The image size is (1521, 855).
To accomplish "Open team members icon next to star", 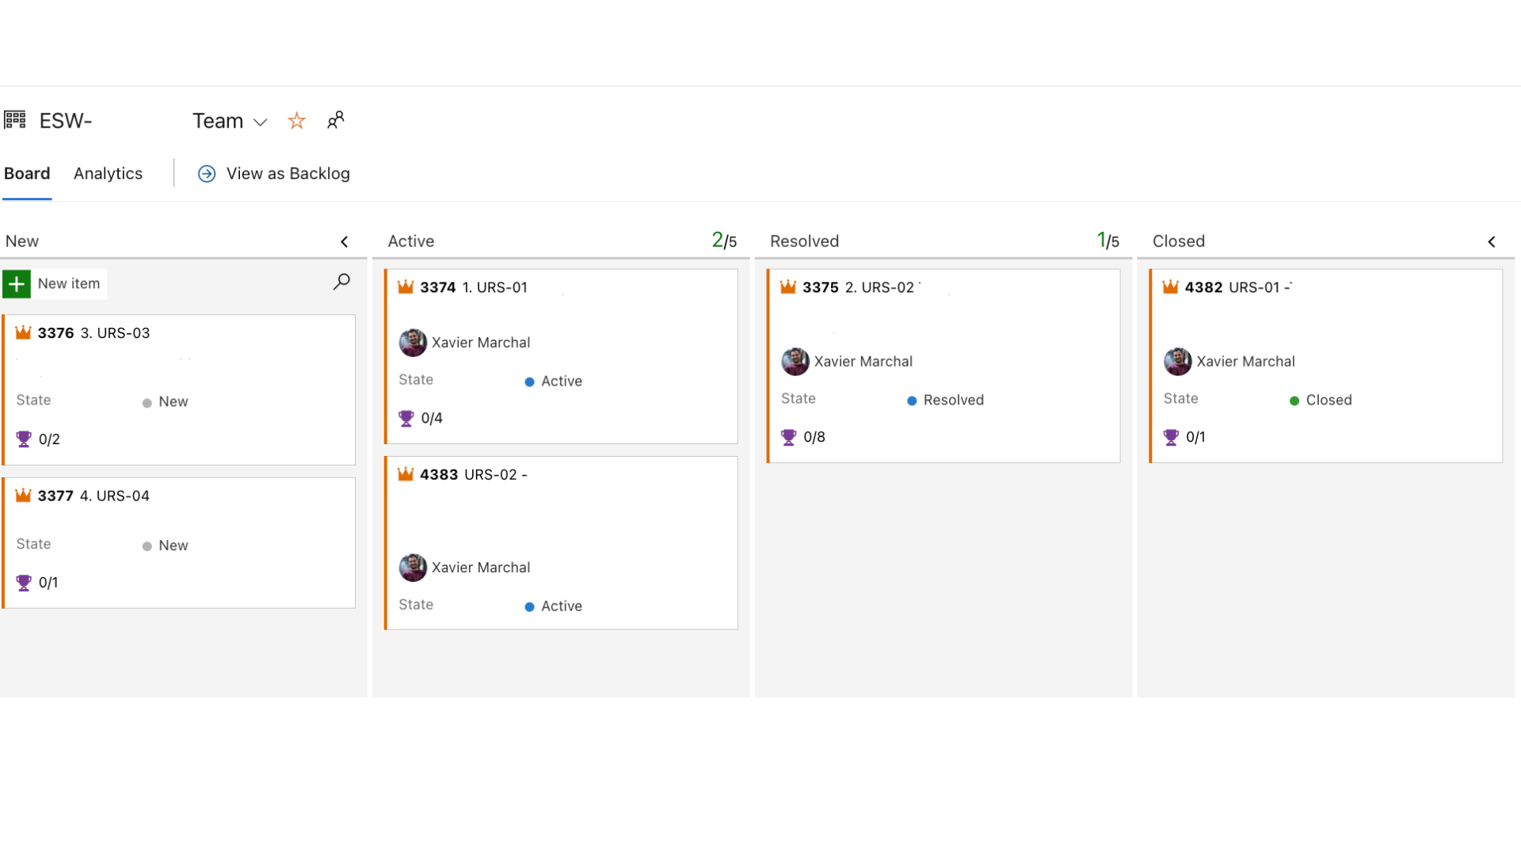I will [336, 120].
